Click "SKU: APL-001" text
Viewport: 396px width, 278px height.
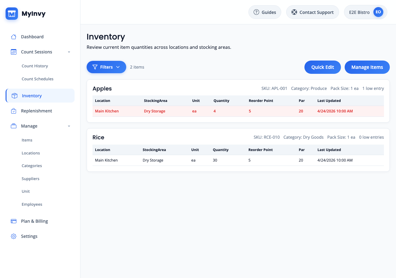click(x=274, y=88)
